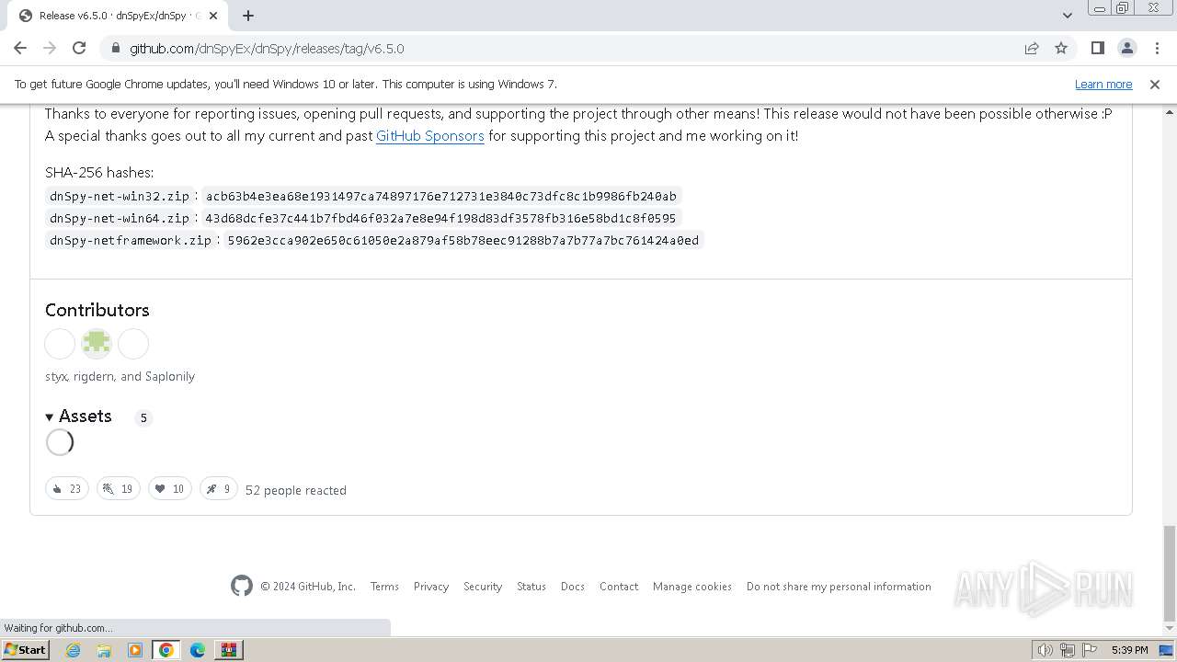Click Manage cookies in footer
The width and height of the screenshot is (1177, 662).
coord(692,587)
